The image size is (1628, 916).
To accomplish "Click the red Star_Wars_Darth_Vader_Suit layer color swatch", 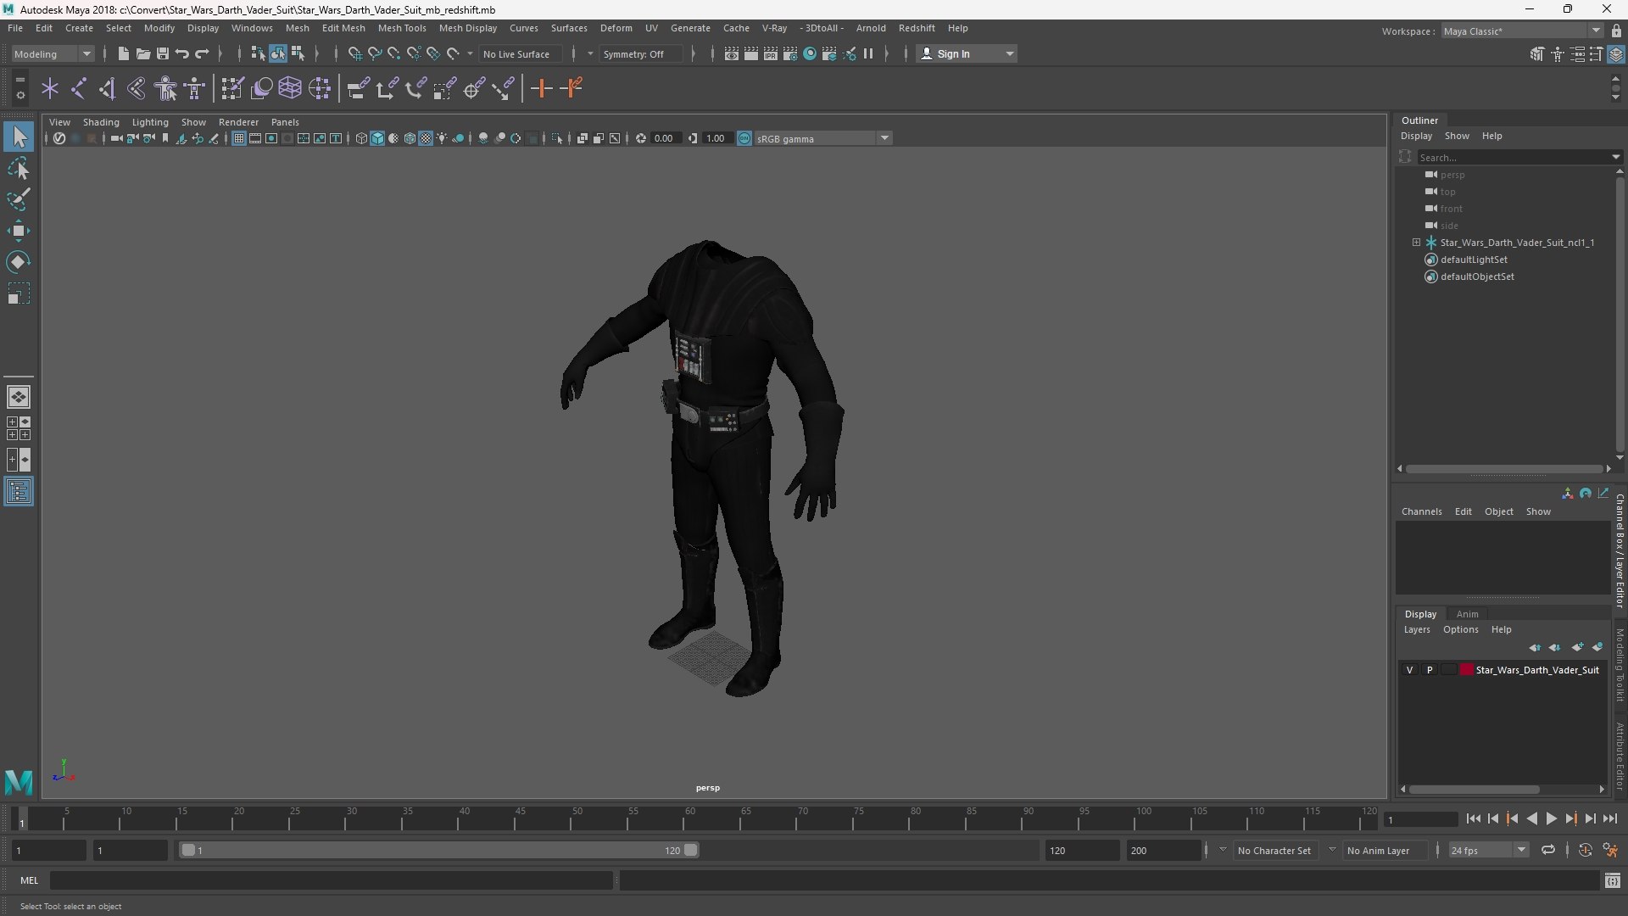I will click(x=1466, y=670).
